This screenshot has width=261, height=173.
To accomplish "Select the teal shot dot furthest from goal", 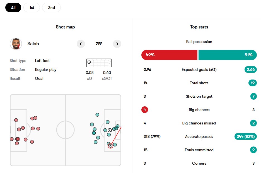I will pyautogui.click(x=92, y=124).
